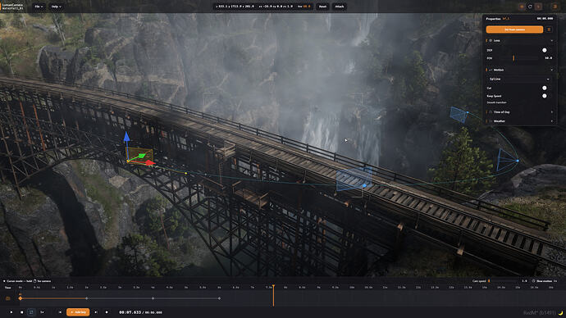
Task: Click the Attach button
Action: 340,7
